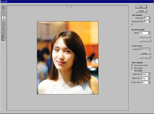Select the Reflection tool

tap(3, 27)
